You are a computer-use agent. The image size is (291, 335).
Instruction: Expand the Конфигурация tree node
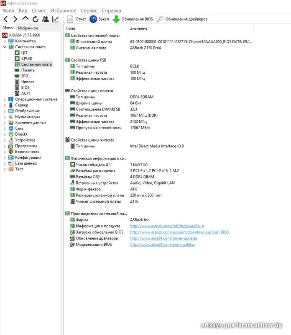click(x=5, y=158)
